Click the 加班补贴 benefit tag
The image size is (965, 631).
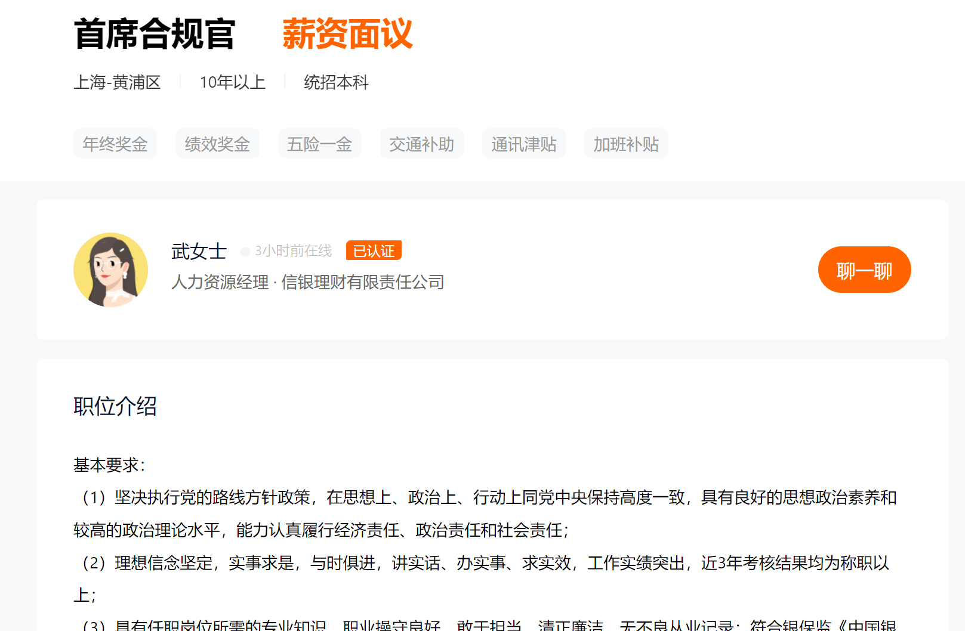[x=625, y=144]
